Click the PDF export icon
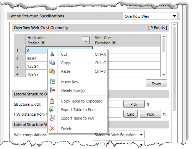This screenshot has width=192, height=149. (x=52, y=118)
